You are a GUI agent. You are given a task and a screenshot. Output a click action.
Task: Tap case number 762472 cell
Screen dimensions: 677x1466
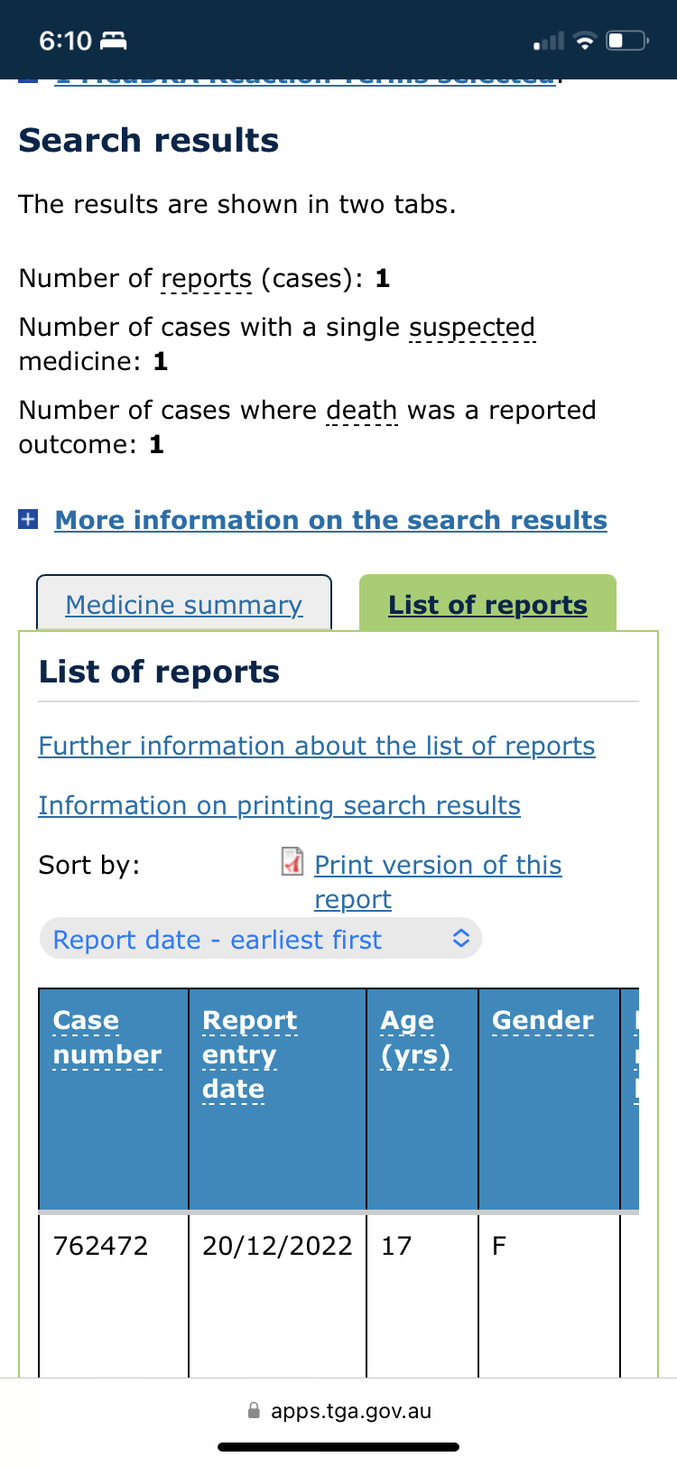click(x=101, y=1246)
